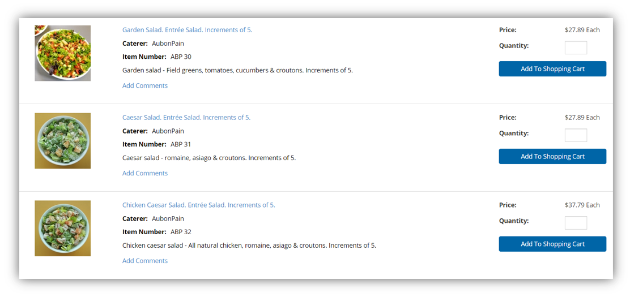Select the item number ABP 32 text
The width and height of the screenshot is (630, 297).
coord(181,231)
